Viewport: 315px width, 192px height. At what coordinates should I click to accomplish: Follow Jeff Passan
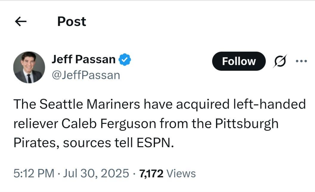pyautogui.click(x=238, y=61)
